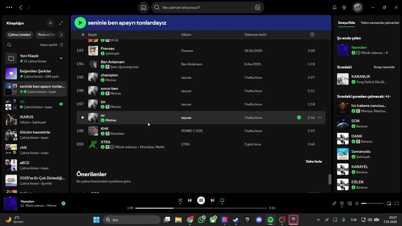Screen dimensions: 402x226
Task: Open Steam from the taskbar
Action: point(236,220)
